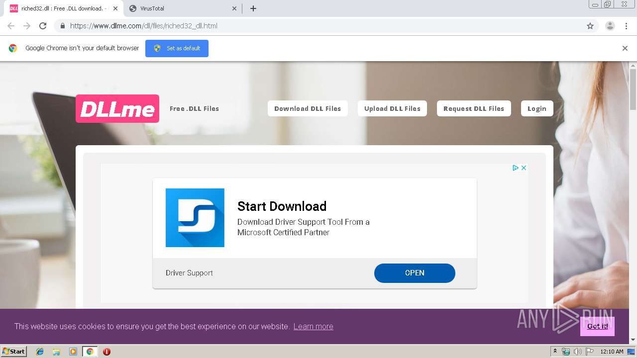The height and width of the screenshot is (358, 637).
Task: Click the Free .DLL Files tagline text
Action: [x=194, y=108]
